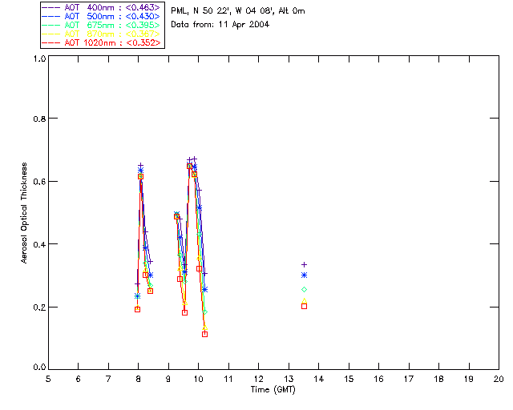Click the green diamond marker at 13.5 GMT
Viewport: 513px width, 410px height.
pyautogui.click(x=304, y=289)
